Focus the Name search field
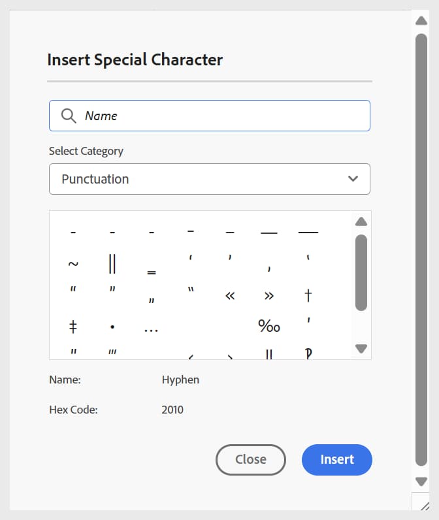Image resolution: width=439 pixels, height=520 pixels. [x=210, y=116]
